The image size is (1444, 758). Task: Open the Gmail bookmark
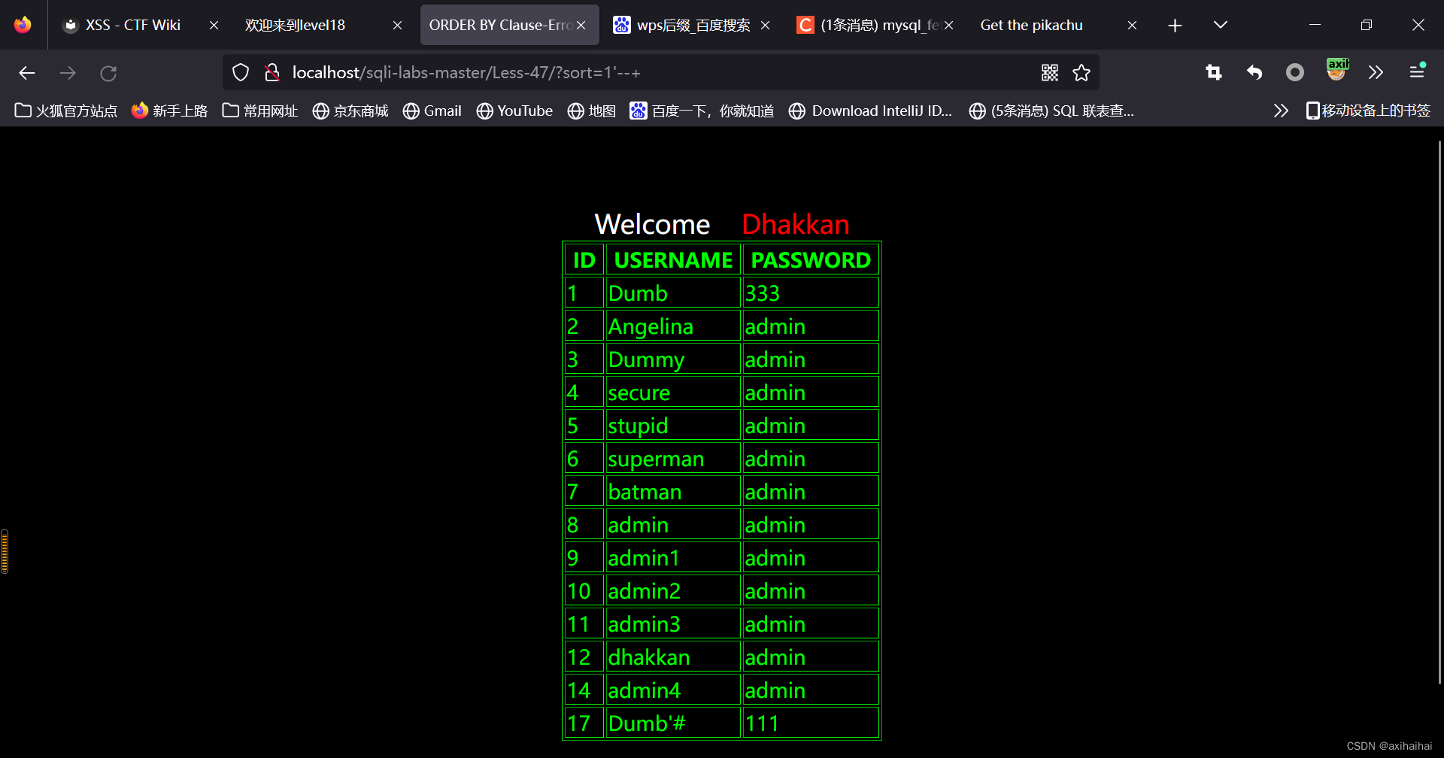pos(432,111)
